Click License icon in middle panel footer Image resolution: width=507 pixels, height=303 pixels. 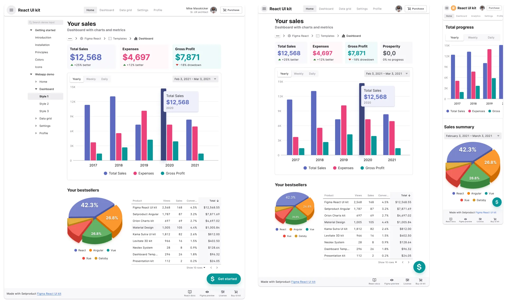click(x=407, y=280)
